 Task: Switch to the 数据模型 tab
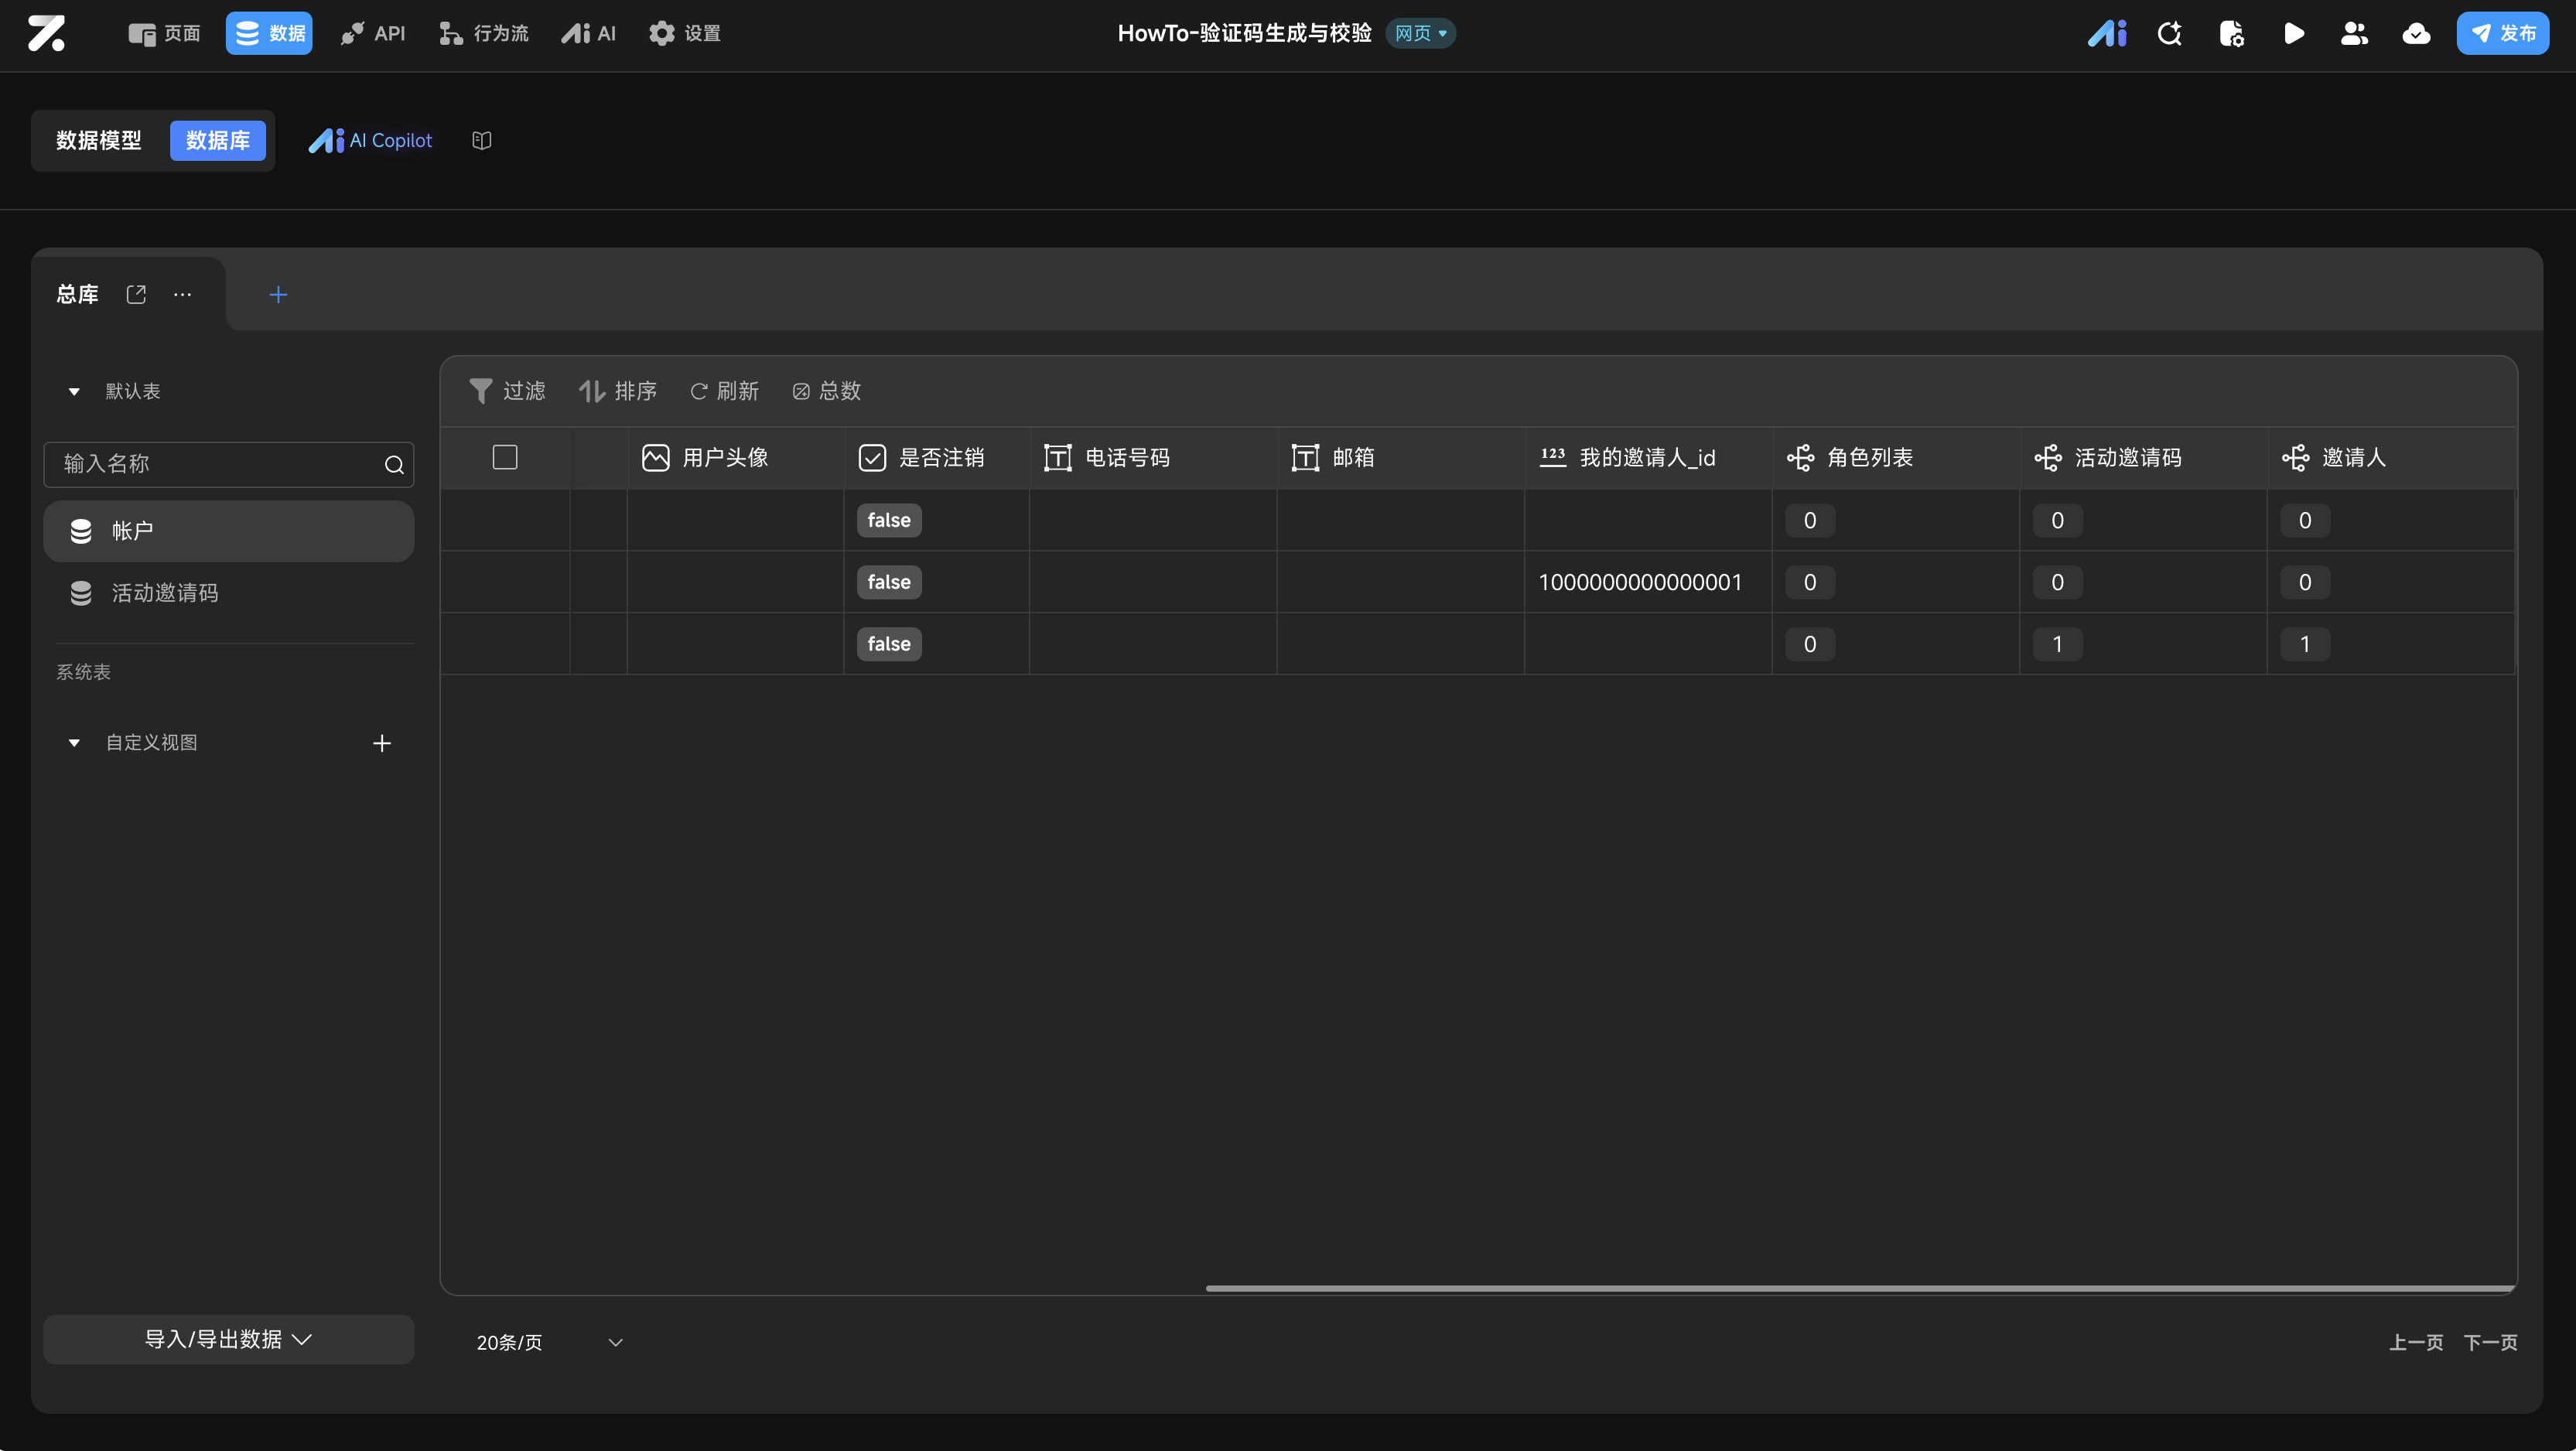[99, 141]
